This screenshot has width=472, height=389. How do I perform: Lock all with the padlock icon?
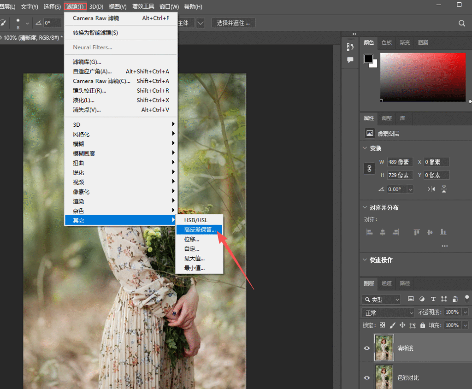[423, 325]
